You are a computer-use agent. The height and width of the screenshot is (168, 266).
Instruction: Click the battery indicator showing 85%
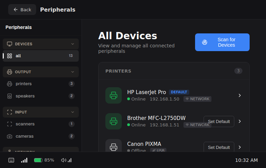point(44,160)
